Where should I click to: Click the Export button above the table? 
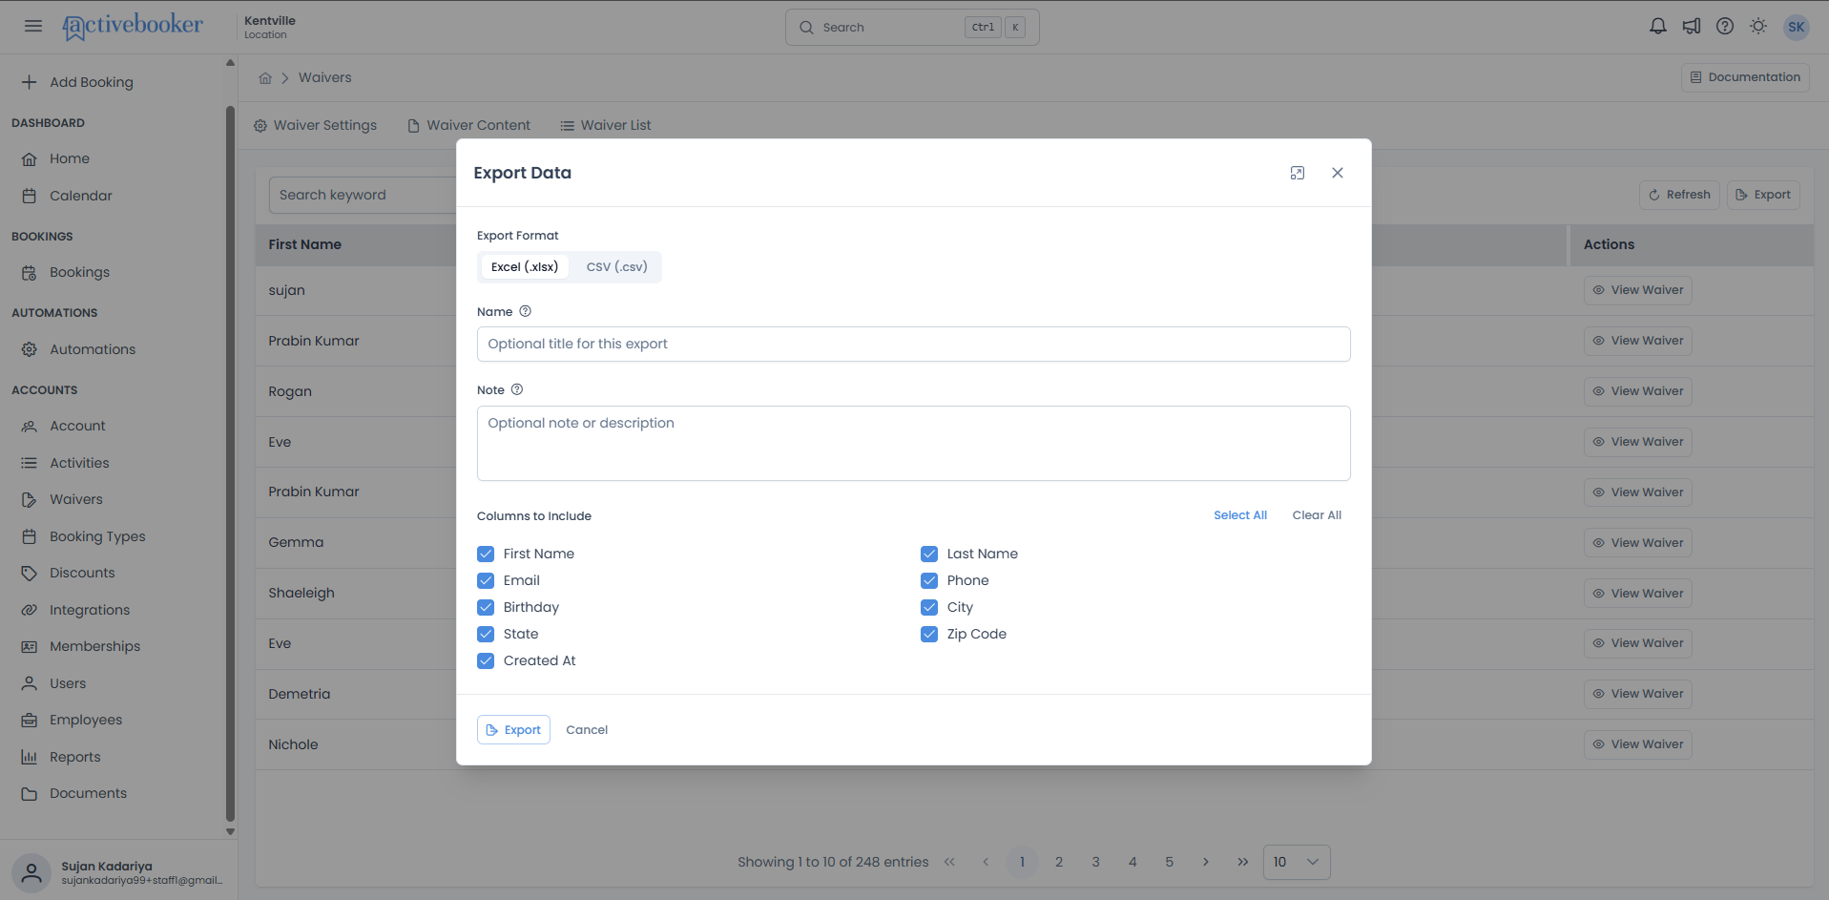tap(1763, 195)
